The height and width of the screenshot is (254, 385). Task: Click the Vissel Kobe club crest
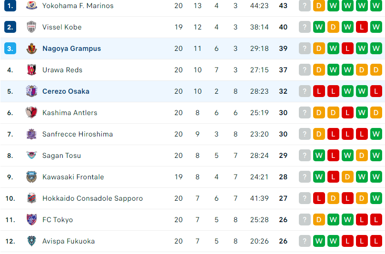[x=32, y=27]
